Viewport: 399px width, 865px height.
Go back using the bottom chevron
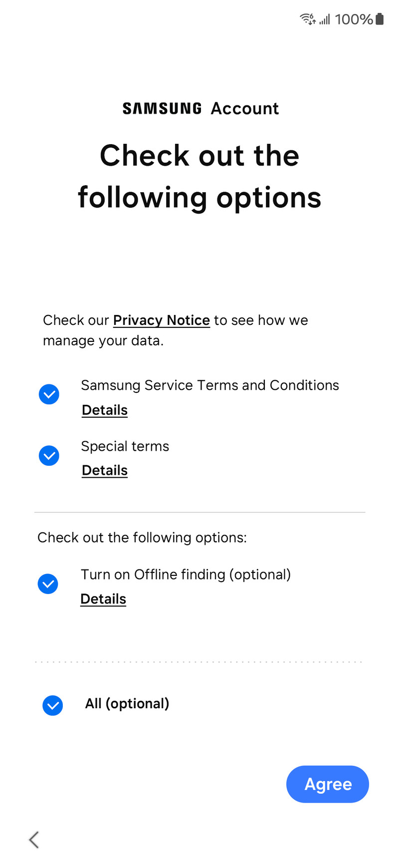[34, 840]
